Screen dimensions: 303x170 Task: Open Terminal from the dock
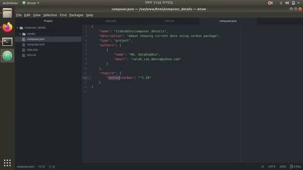8,42
